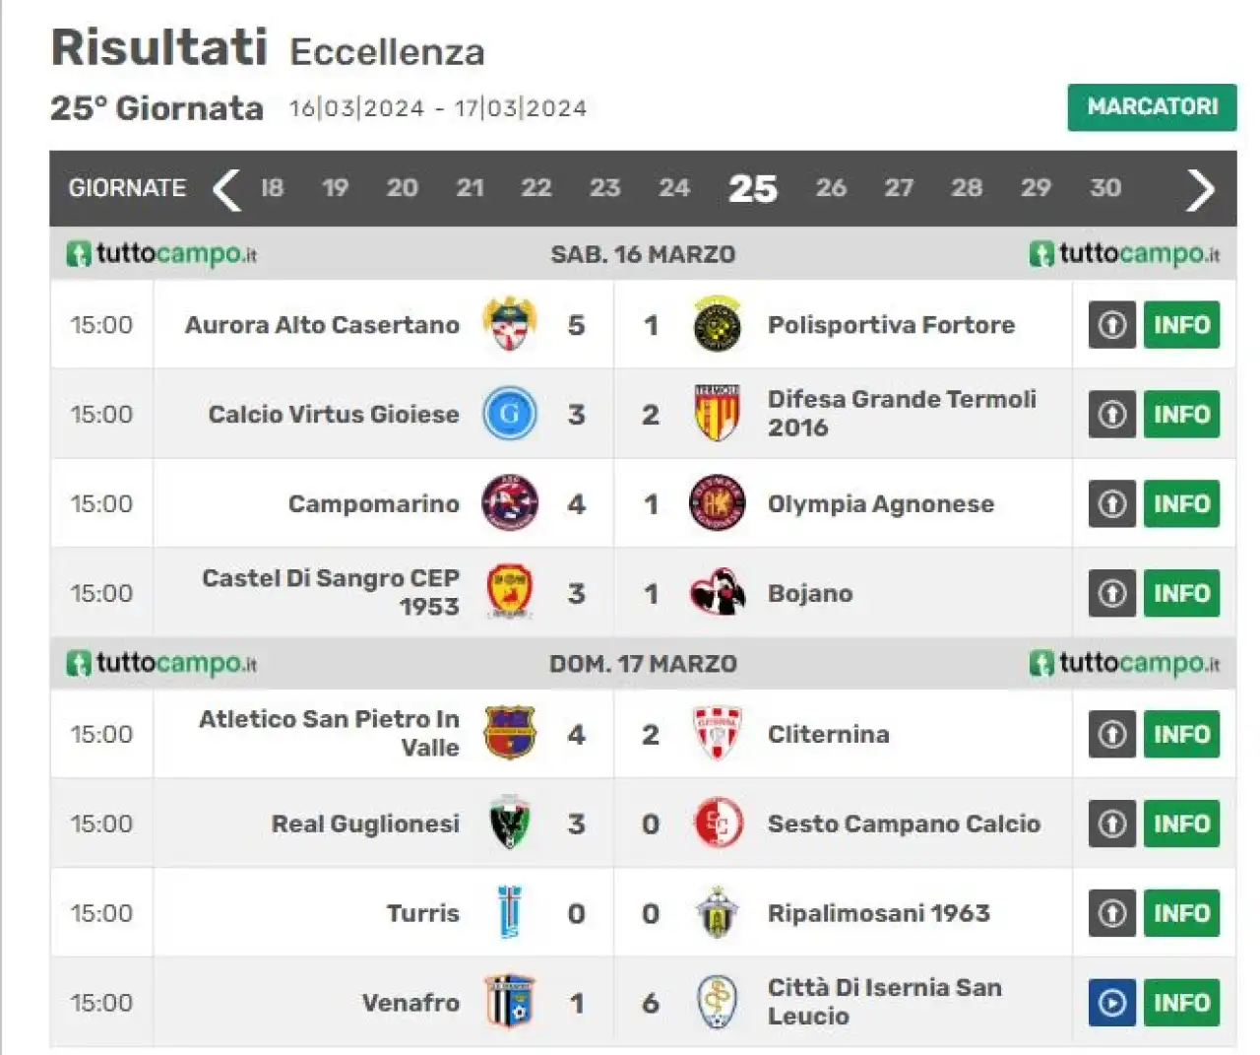Go to previous giornate with left chevron
The height and width of the screenshot is (1055, 1260).
[x=226, y=189]
